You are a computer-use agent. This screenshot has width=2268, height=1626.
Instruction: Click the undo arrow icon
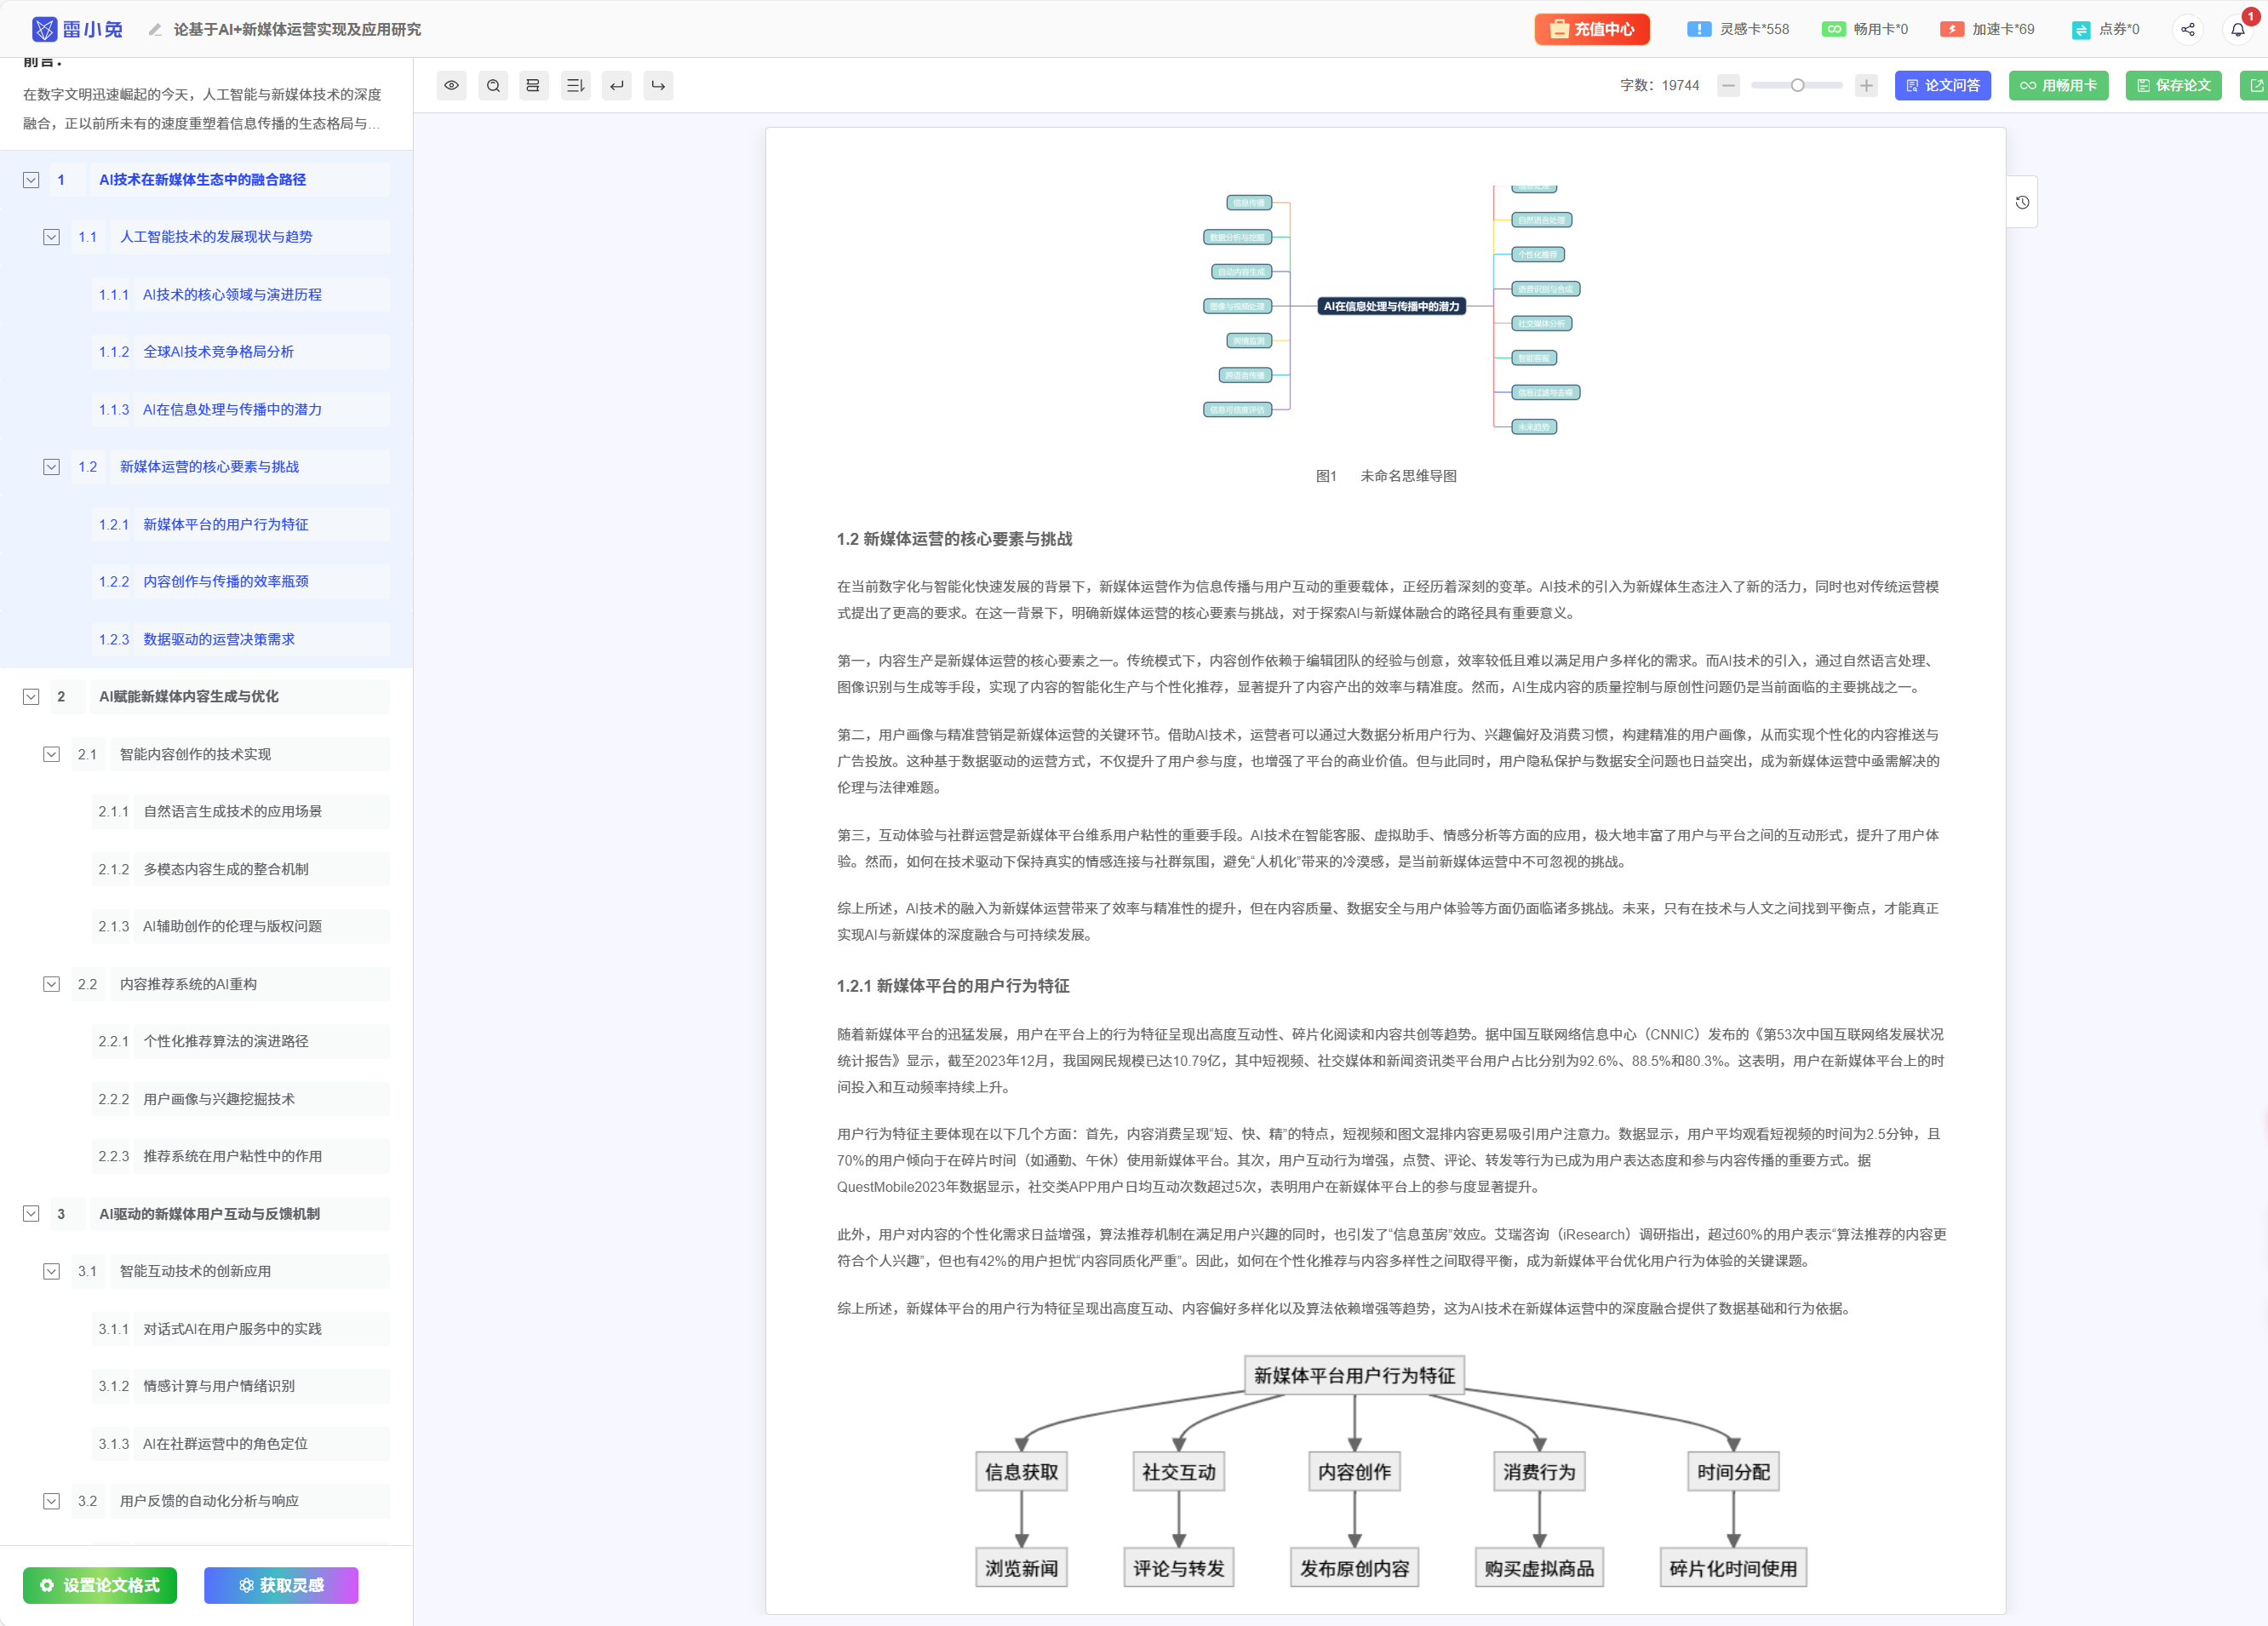click(617, 86)
